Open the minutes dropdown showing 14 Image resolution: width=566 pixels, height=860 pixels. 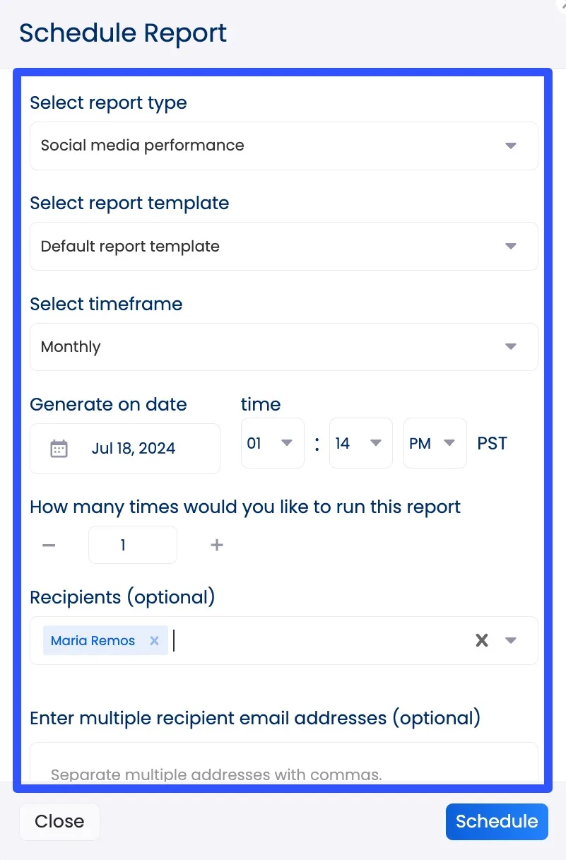click(360, 444)
